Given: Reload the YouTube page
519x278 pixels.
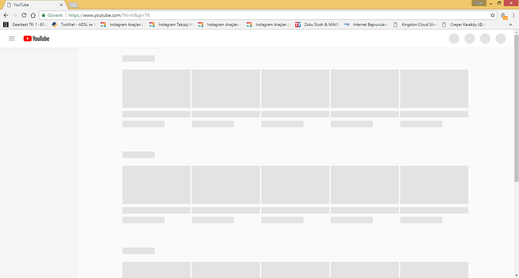Looking at the screenshot, I should (24, 15).
